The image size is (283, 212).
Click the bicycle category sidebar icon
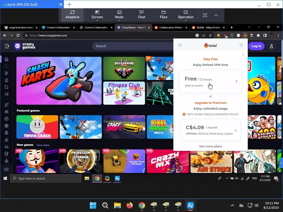tap(7, 140)
